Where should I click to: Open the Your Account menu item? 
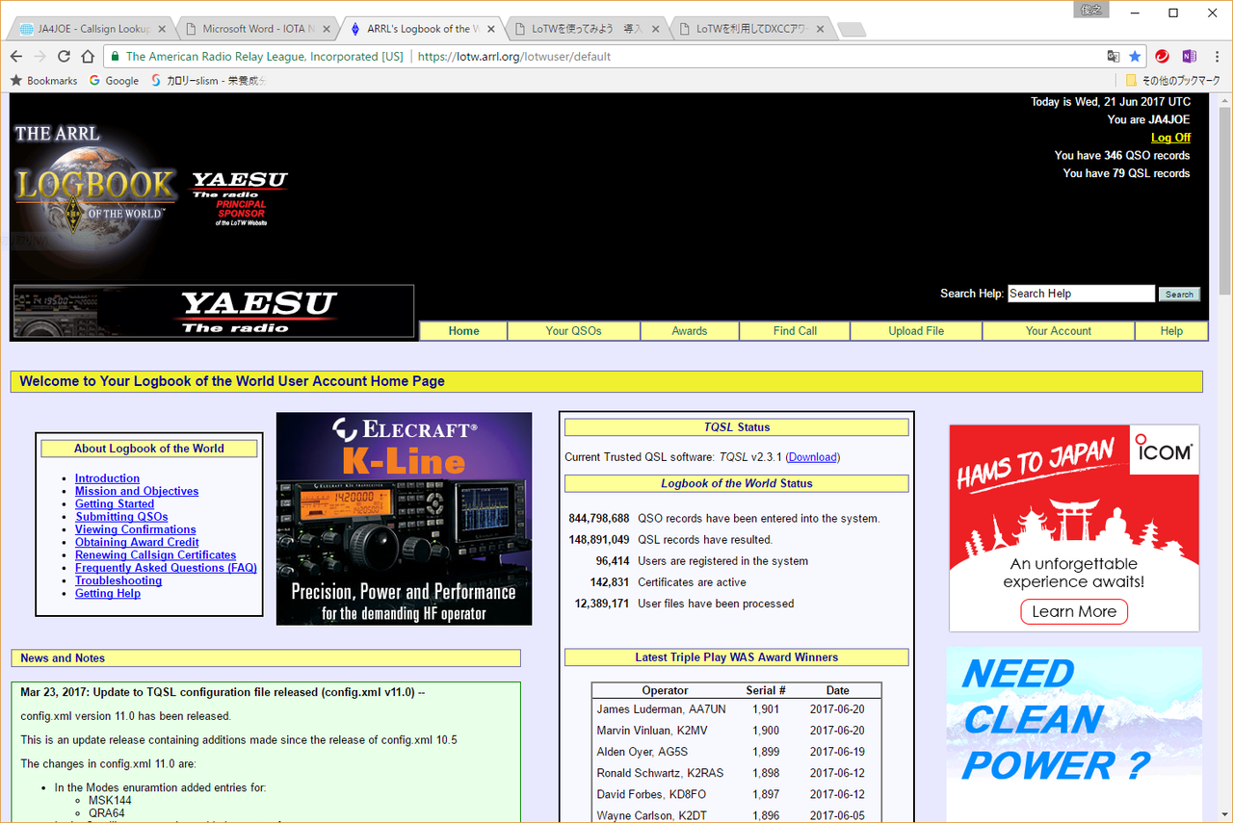click(x=1059, y=331)
